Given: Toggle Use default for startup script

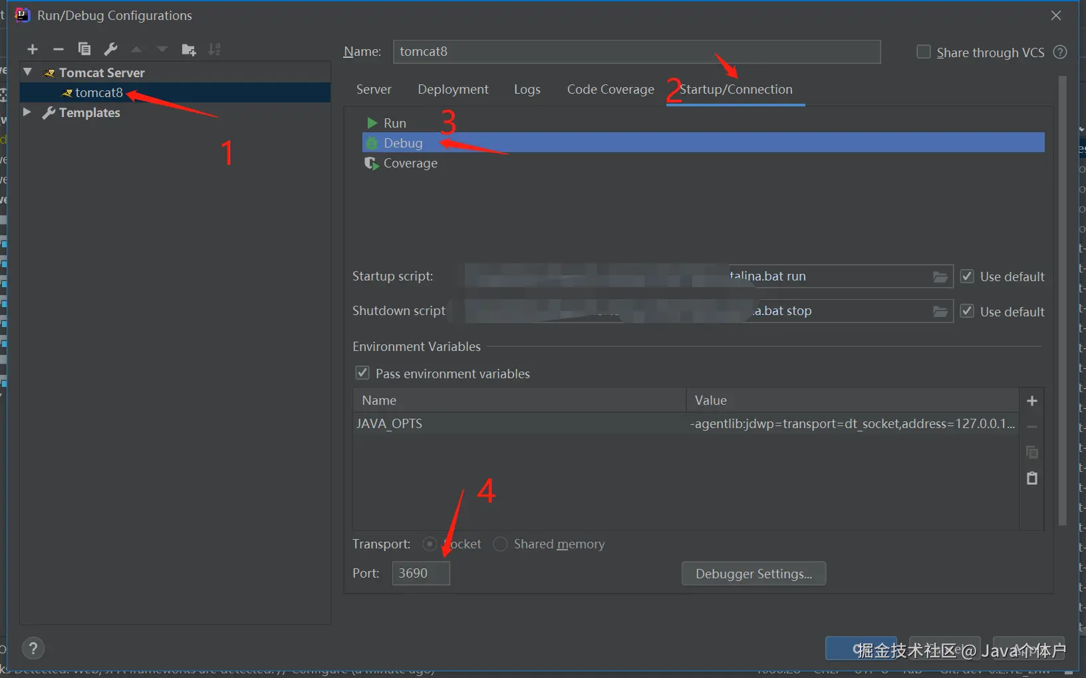Looking at the screenshot, I should (x=968, y=277).
